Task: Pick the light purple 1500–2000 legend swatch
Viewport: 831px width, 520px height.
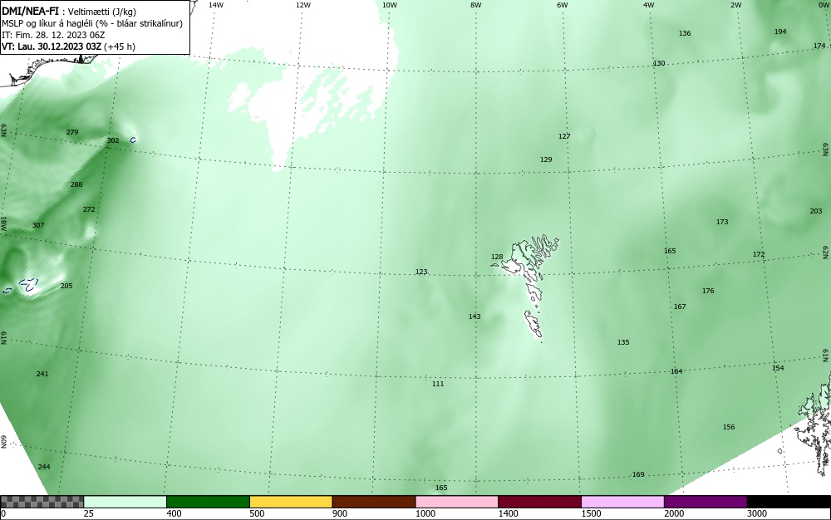Action: coord(622,502)
